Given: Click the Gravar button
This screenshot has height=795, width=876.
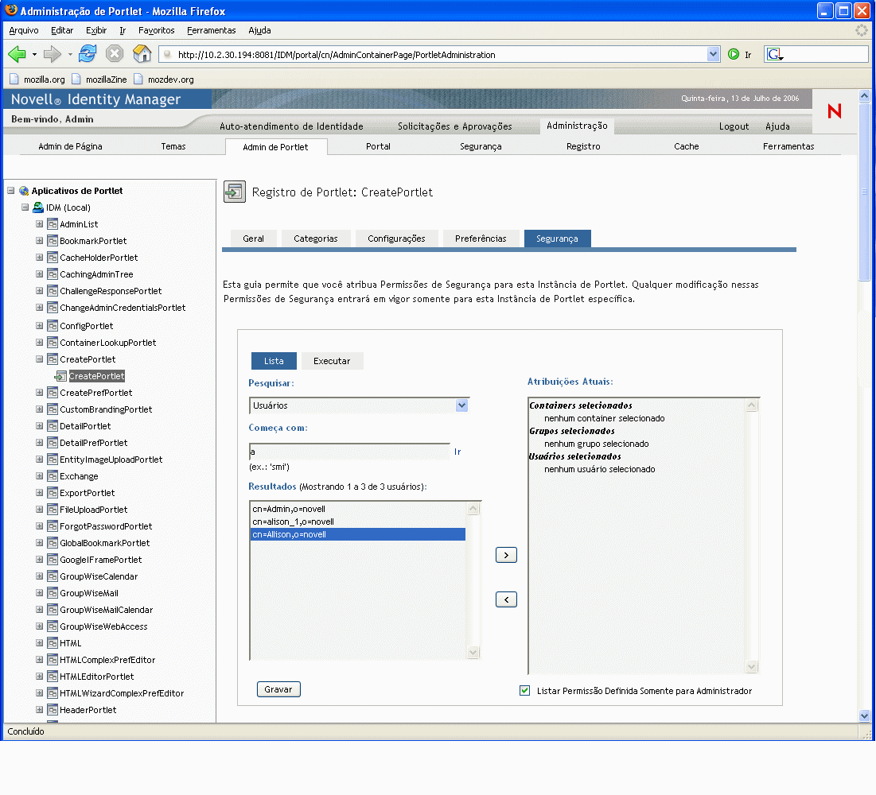Looking at the screenshot, I should pos(278,689).
